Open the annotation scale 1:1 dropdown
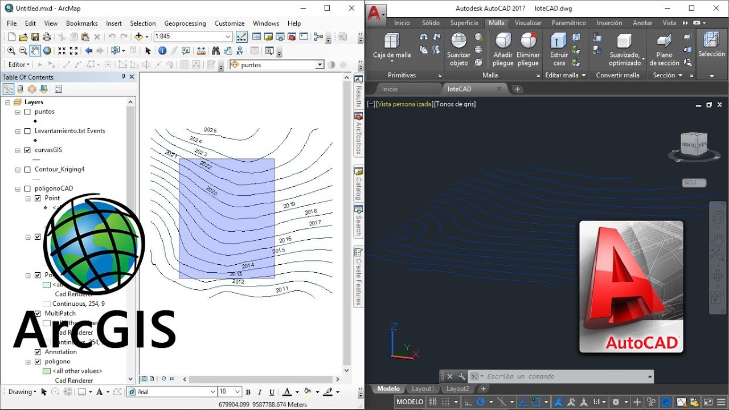The image size is (729, 410). [600, 402]
